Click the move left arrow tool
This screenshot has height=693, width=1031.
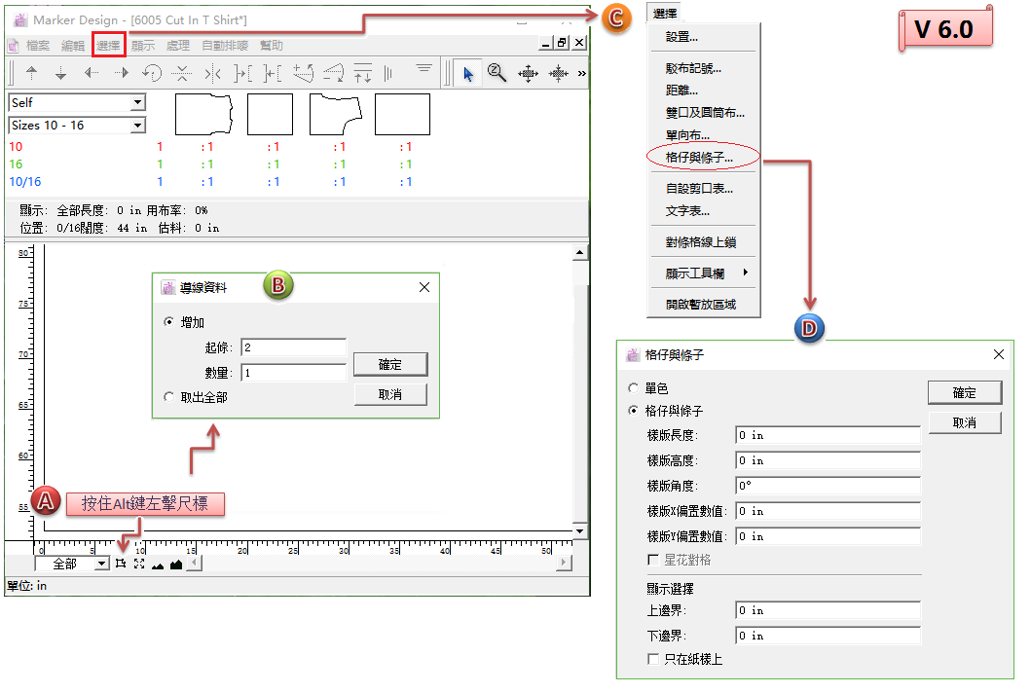[x=91, y=73]
